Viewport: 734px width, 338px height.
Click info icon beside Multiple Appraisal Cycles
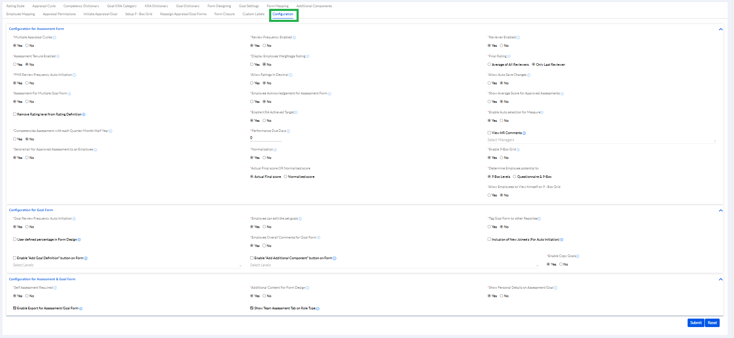54,38
